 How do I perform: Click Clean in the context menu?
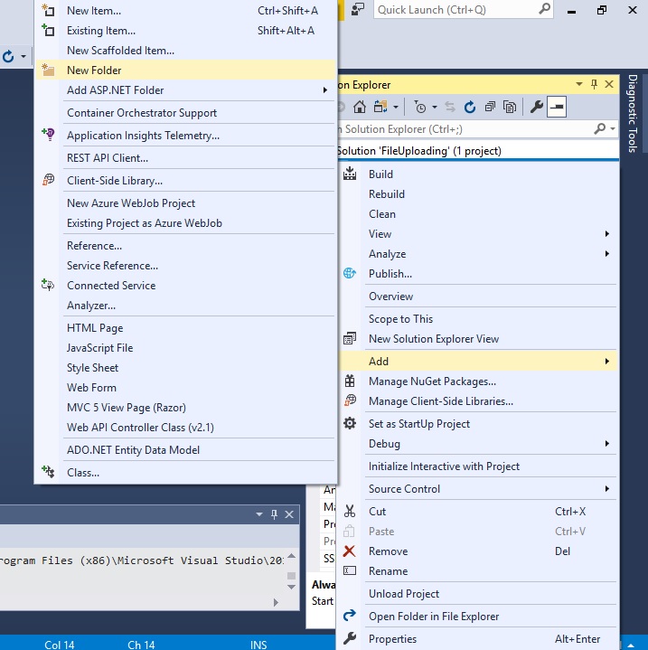pos(478,214)
